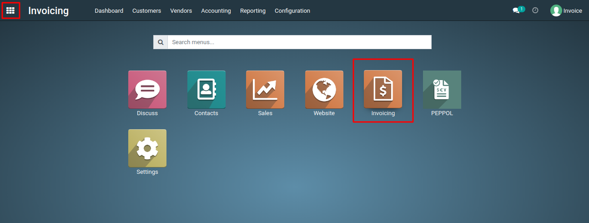Open the Dashboard menu

[x=109, y=10]
